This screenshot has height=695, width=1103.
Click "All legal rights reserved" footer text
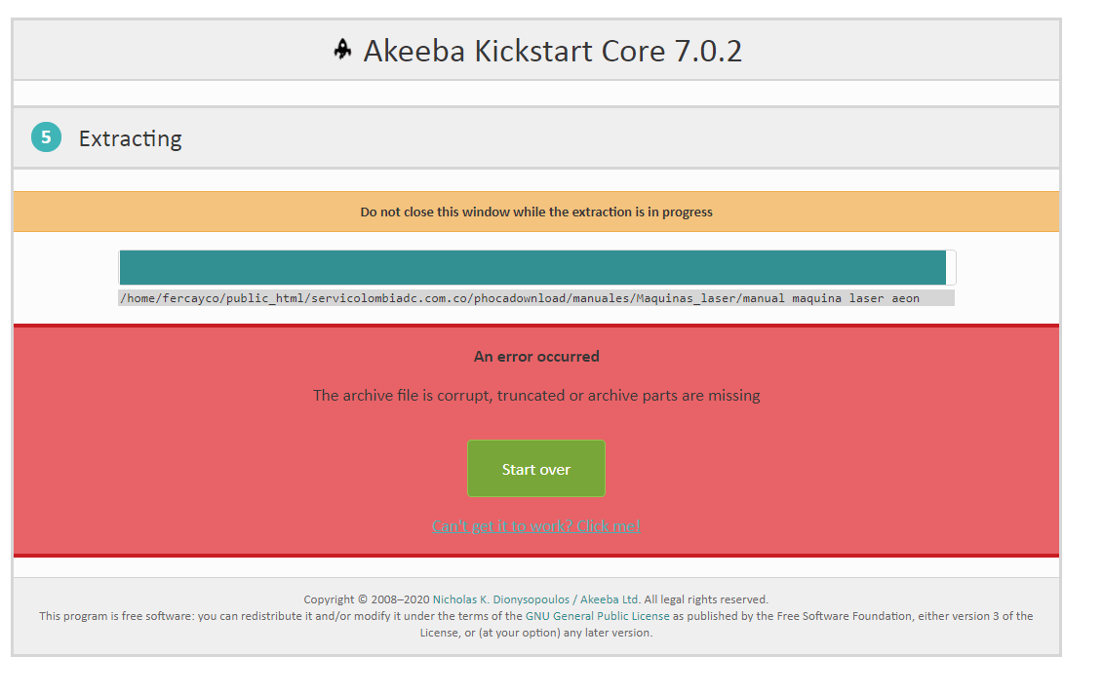pos(706,599)
